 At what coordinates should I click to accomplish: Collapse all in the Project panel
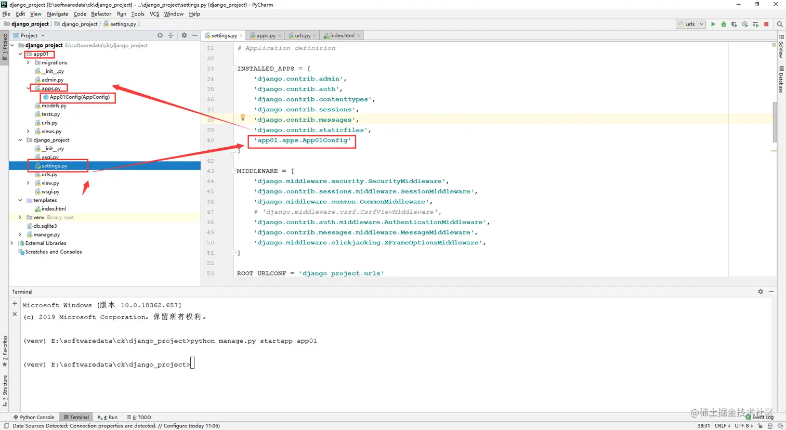[x=171, y=35]
